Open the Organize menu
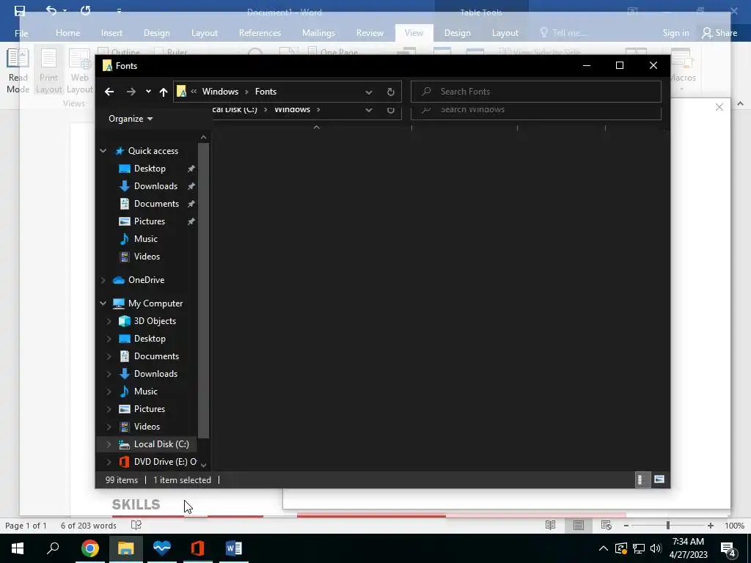Screen dimensions: 751x563 pos(131,119)
